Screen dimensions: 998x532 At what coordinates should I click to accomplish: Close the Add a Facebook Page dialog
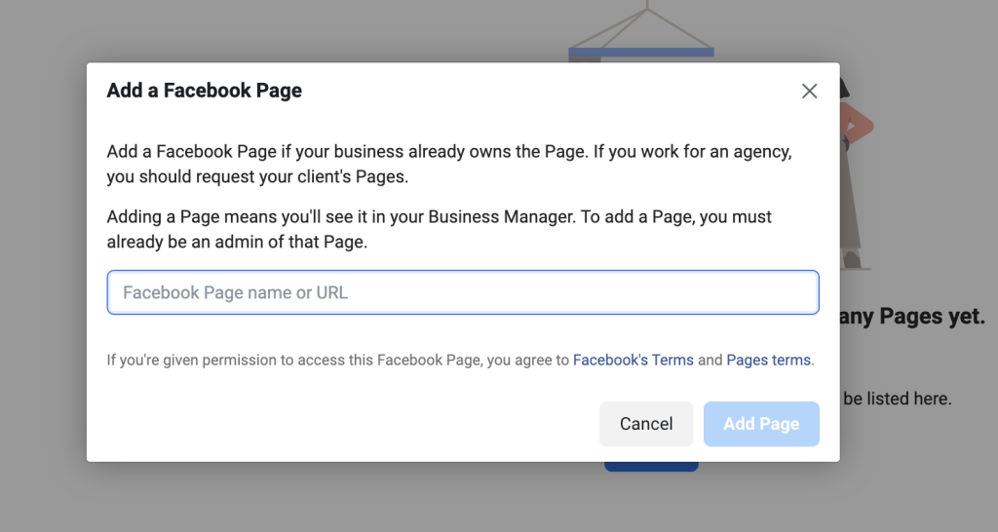tap(809, 91)
